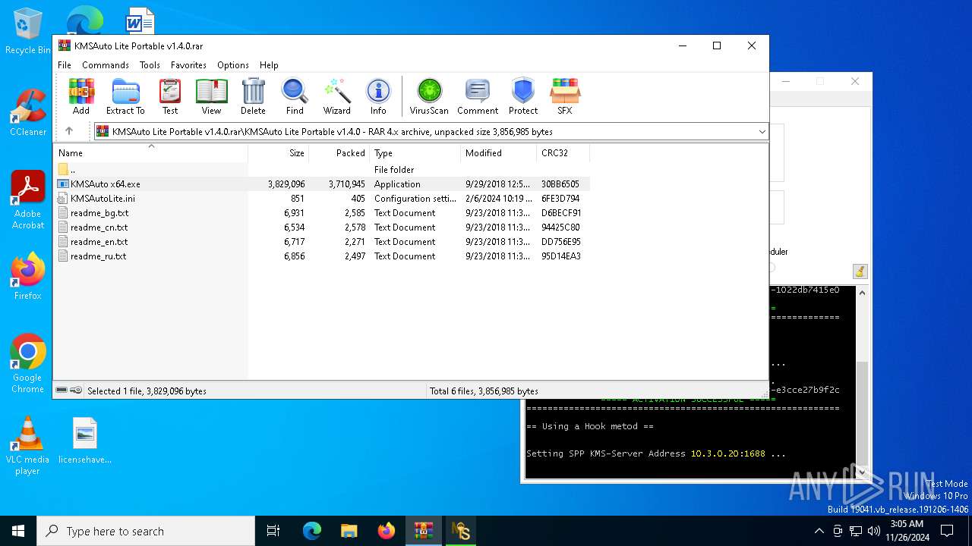Sort by Packed column header
This screenshot has width=972, height=546.
tap(339, 153)
